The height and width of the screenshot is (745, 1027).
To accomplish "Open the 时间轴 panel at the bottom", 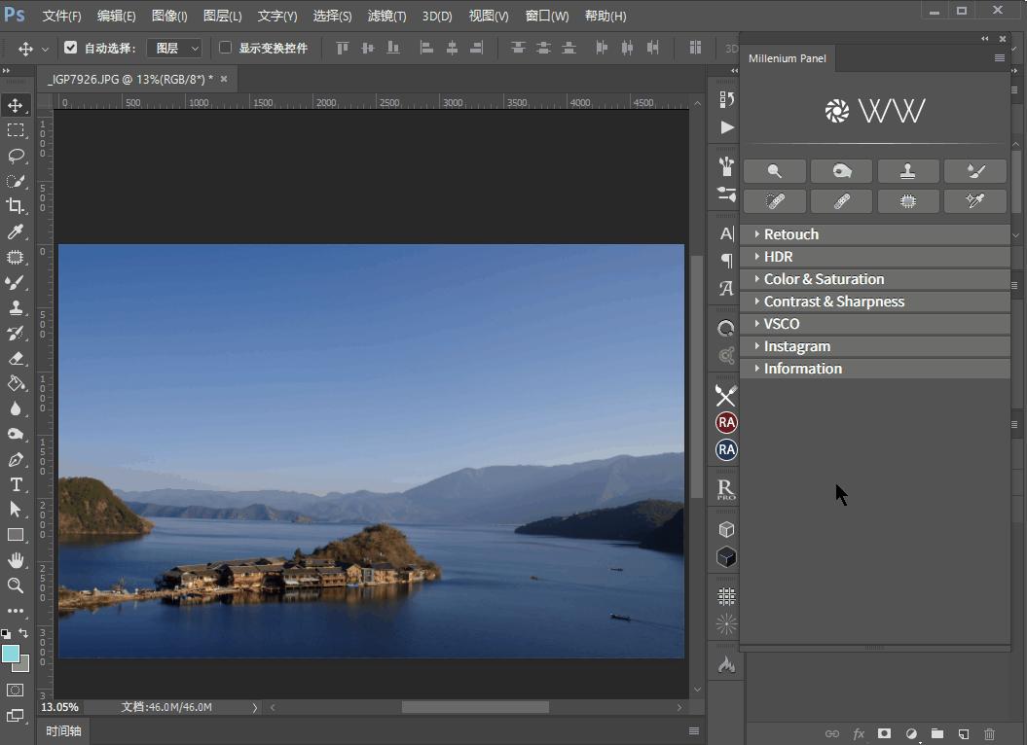I will tap(62, 730).
